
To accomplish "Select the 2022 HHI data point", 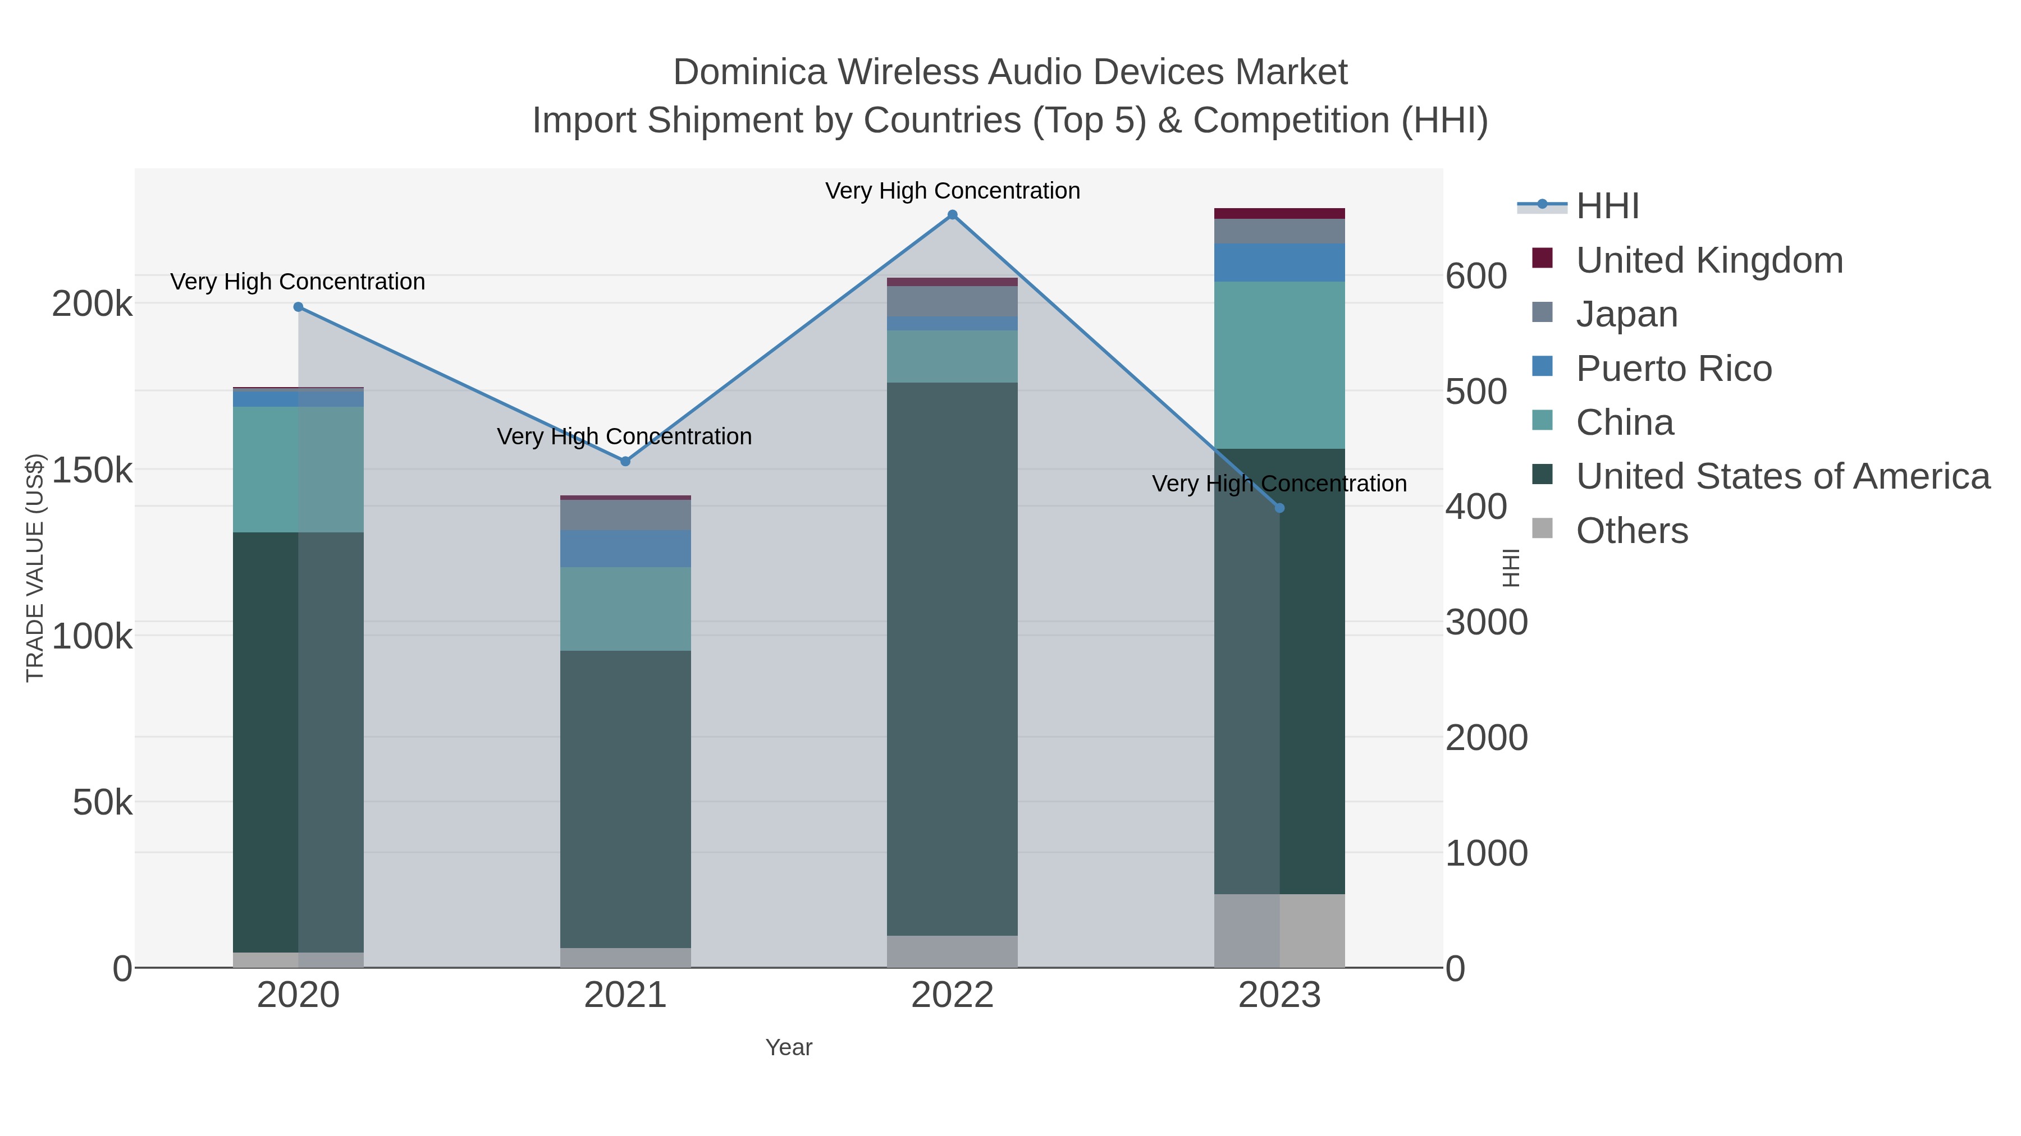I will point(953,215).
